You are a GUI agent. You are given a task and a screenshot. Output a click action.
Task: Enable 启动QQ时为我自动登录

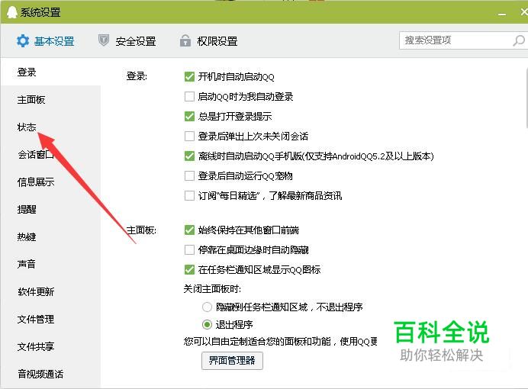click(189, 97)
